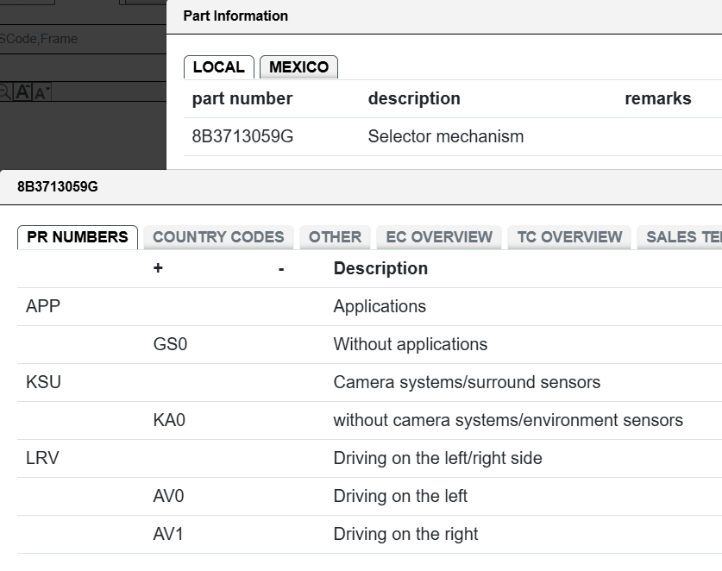Select the AV0 PR number
This screenshot has width=722, height=571.
pyautogui.click(x=168, y=497)
